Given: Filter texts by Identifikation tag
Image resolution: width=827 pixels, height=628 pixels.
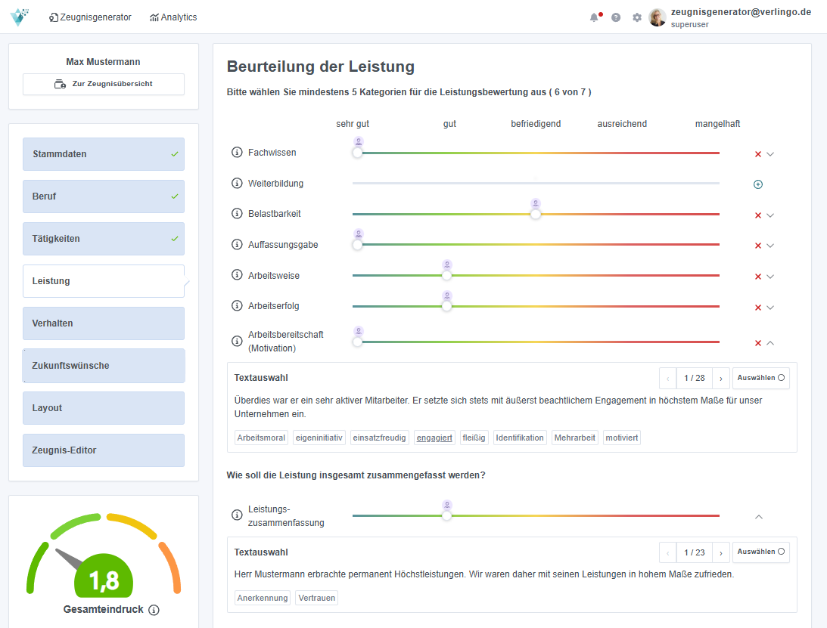Looking at the screenshot, I should [x=520, y=438].
